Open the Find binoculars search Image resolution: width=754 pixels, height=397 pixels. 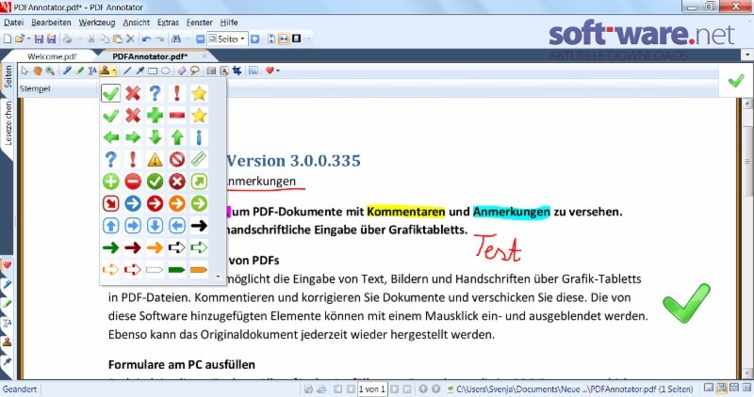(176, 39)
